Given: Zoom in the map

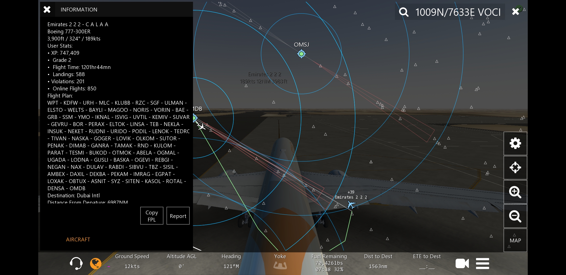Looking at the screenshot, I should (515, 192).
